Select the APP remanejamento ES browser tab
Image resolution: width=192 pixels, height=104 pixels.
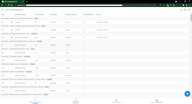point(12,2)
